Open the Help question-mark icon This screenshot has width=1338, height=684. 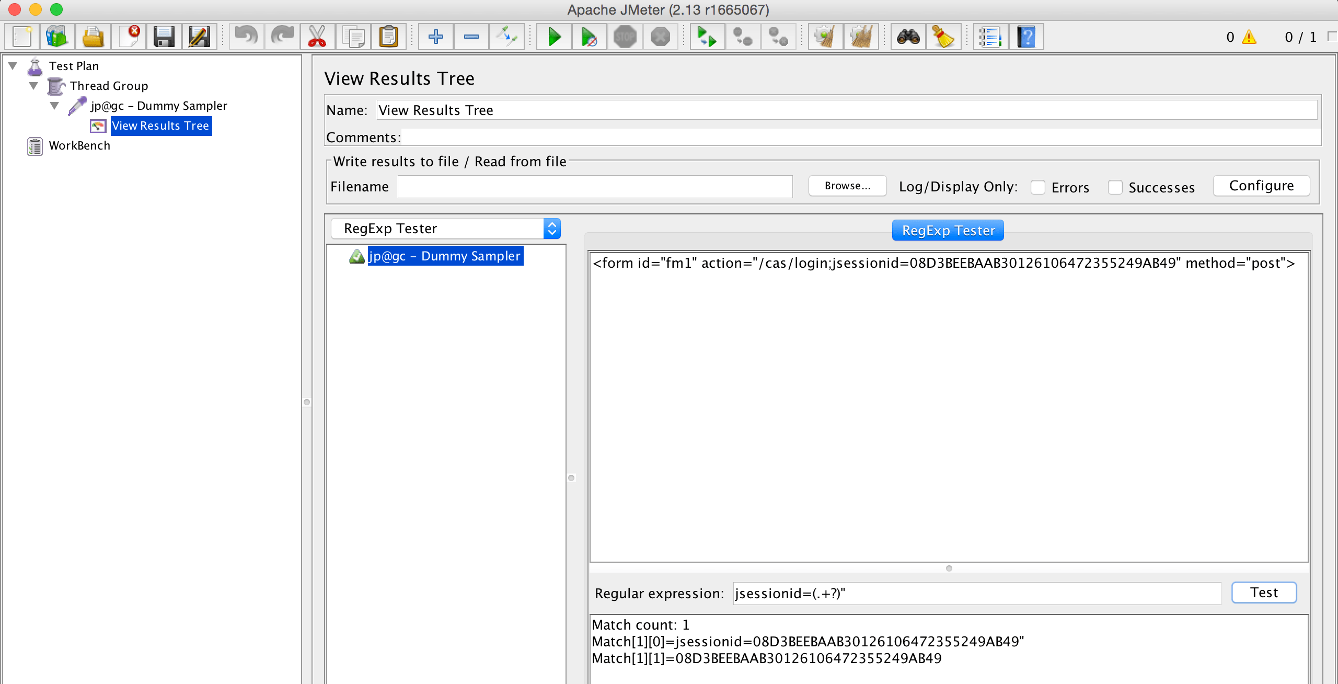1026,37
